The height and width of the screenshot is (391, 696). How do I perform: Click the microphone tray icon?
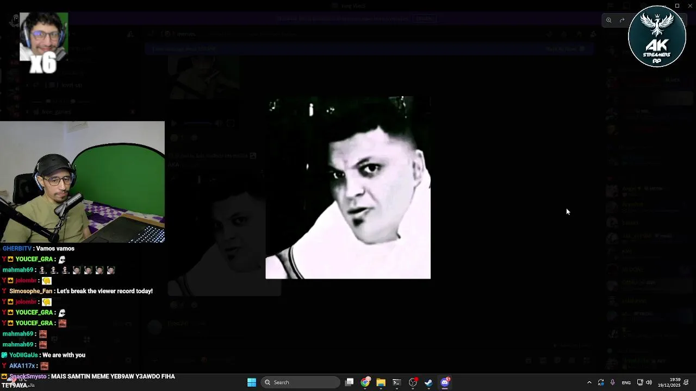[x=613, y=382]
